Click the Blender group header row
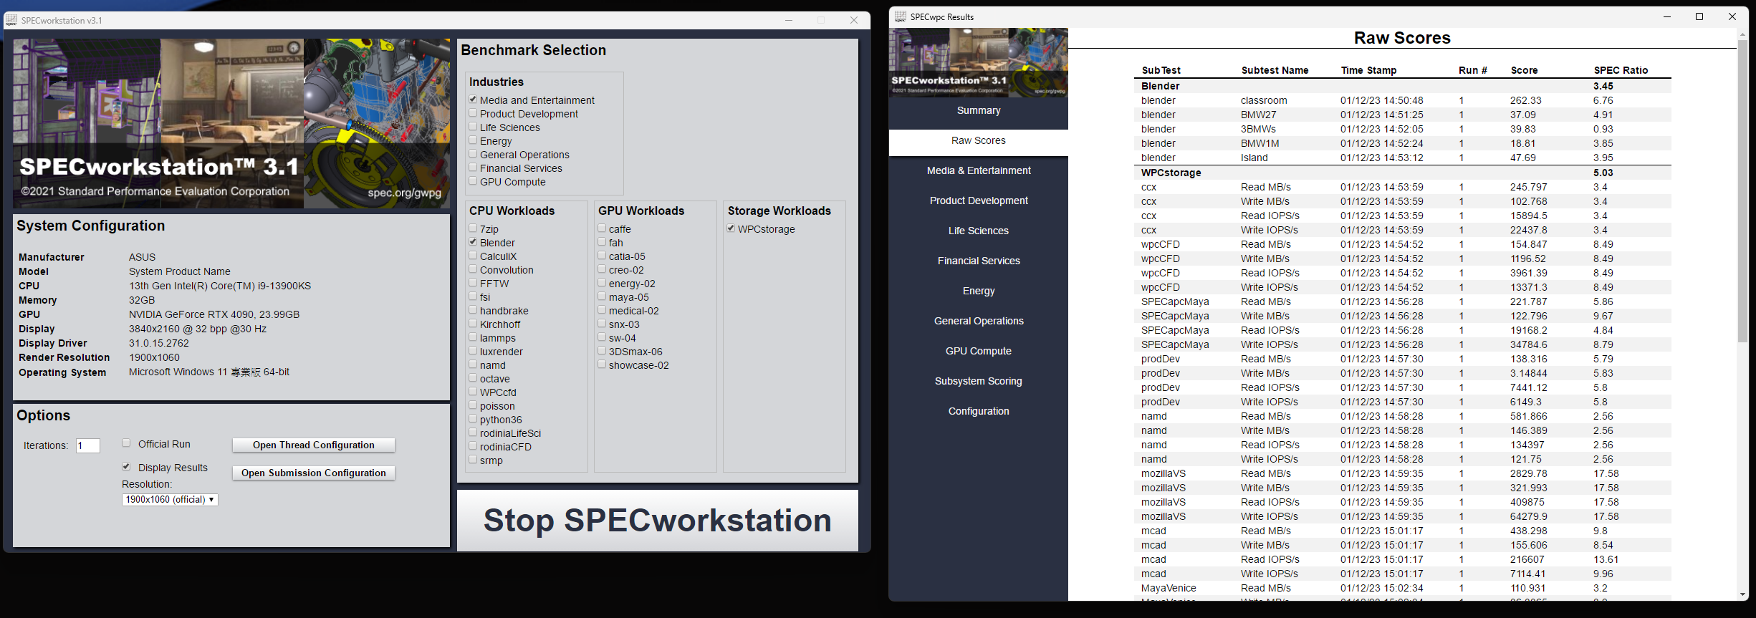 [x=1403, y=86]
